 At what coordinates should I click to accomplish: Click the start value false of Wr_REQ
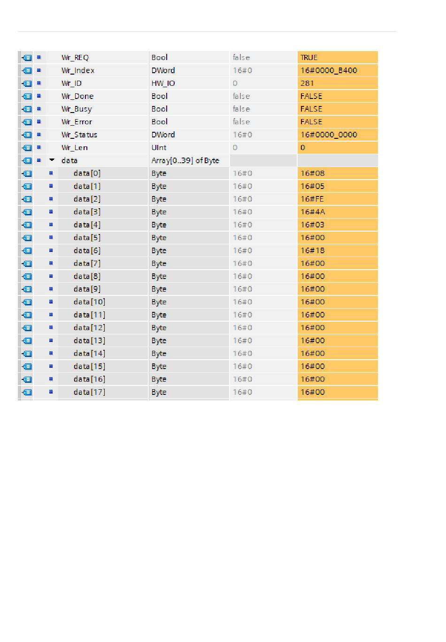(x=242, y=58)
